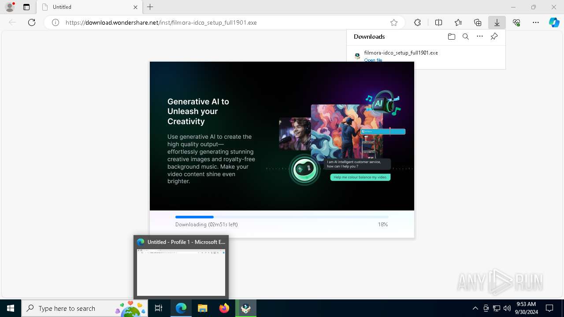Close the Untitled tab
564x317 pixels.
click(135, 7)
